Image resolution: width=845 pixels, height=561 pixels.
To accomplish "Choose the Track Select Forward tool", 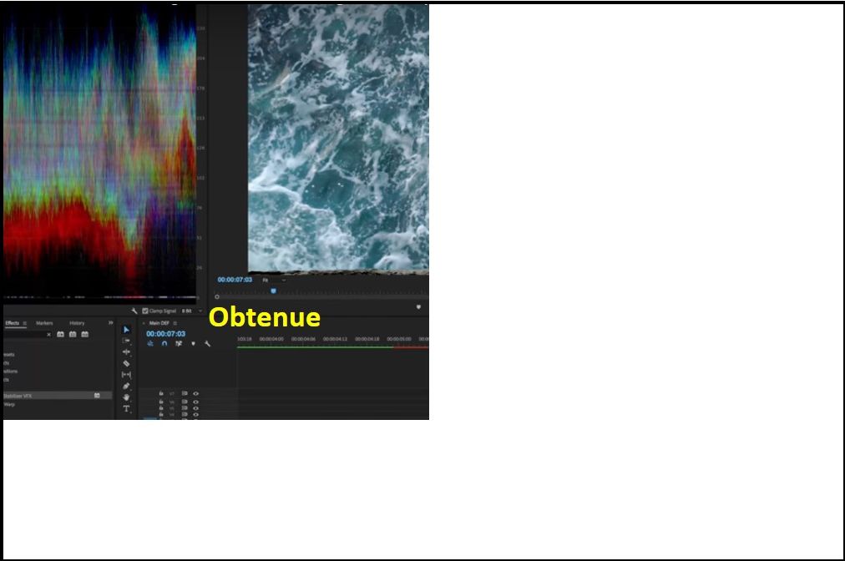I will 126,341.
